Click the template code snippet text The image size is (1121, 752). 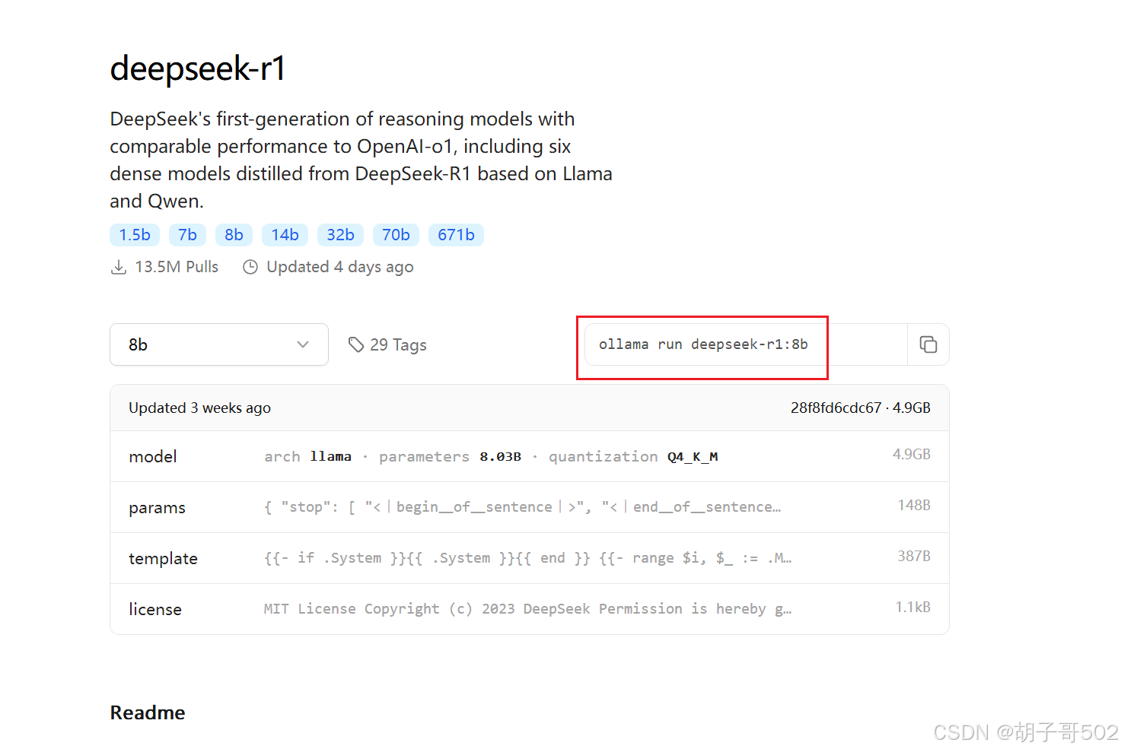[527, 558]
